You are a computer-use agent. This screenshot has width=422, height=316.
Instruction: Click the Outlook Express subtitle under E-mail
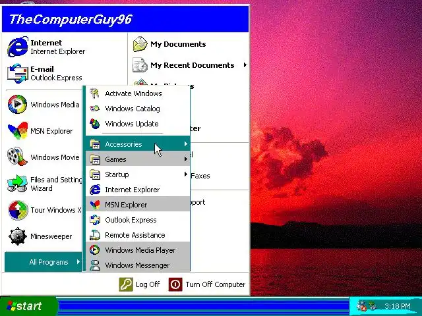pyautogui.click(x=56, y=78)
